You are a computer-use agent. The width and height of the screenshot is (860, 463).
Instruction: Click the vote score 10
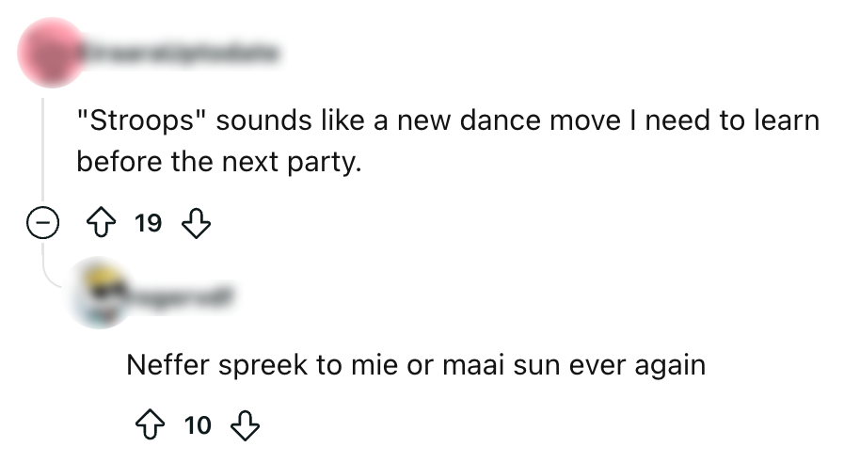[x=199, y=425]
